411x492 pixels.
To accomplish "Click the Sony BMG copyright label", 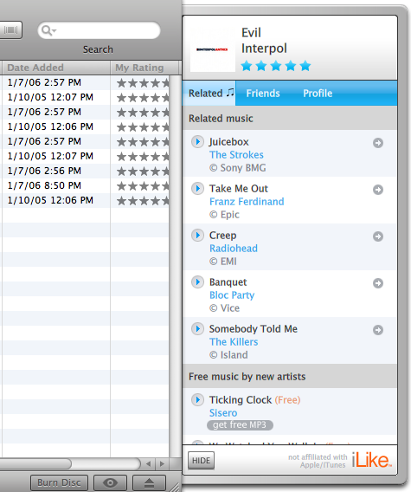I will coord(238,168).
